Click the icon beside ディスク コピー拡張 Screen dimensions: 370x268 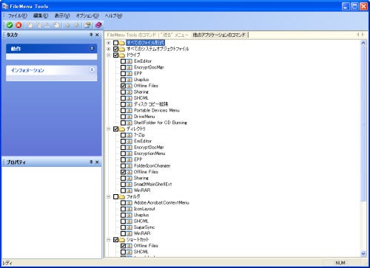click(129, 104)
